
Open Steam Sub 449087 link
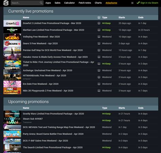[33, 119]
